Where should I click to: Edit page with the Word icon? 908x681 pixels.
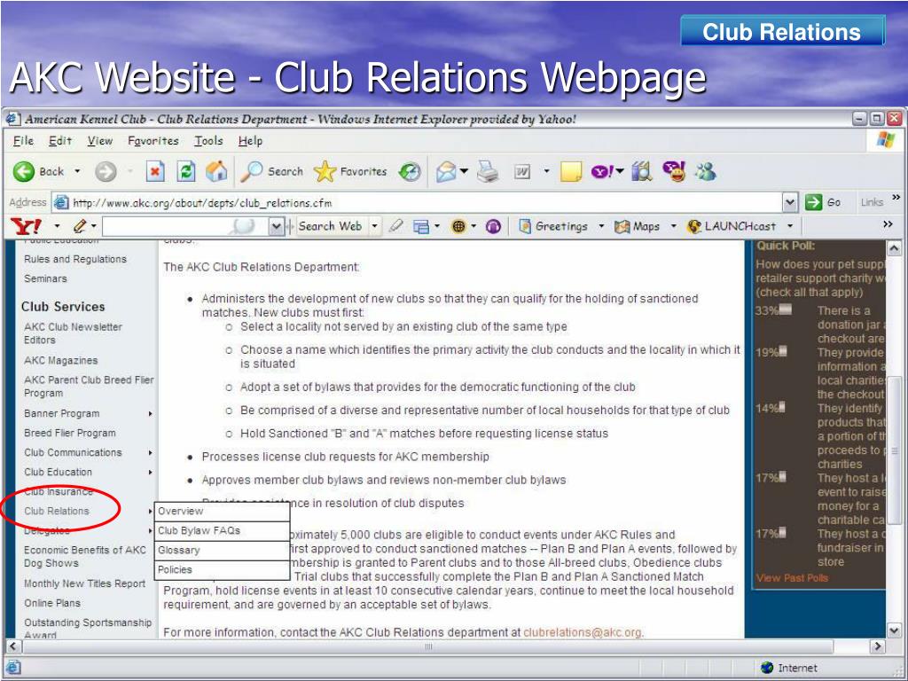tap(522, 172)
